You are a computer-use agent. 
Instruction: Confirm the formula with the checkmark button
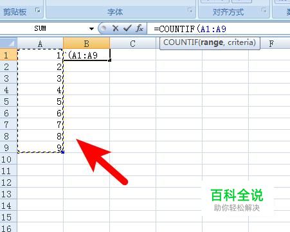(x=127, y=28)
